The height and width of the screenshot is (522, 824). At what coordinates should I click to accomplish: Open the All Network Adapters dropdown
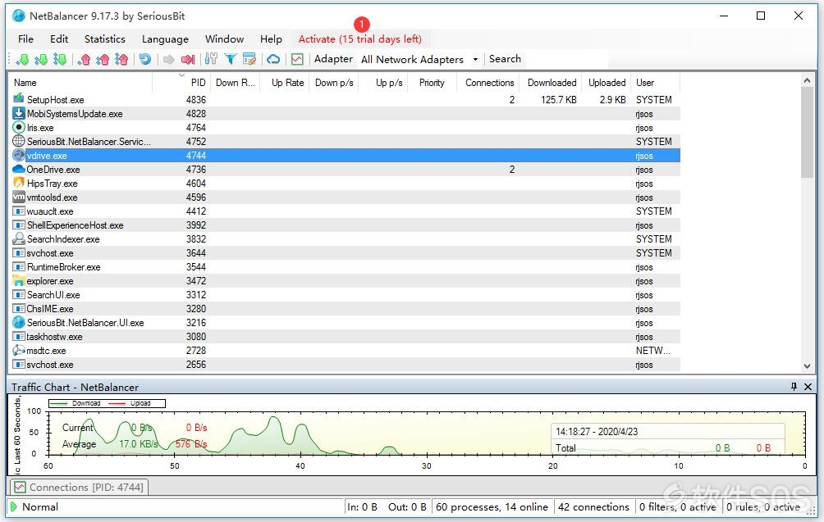coord(419,59)
